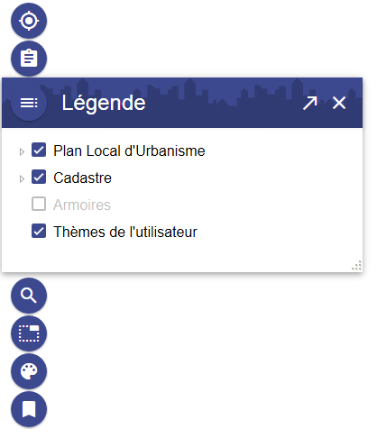Open the color palette themes tool
This screenshot has height=438, width=377.
pyautogui.click(x=29, y=371)
